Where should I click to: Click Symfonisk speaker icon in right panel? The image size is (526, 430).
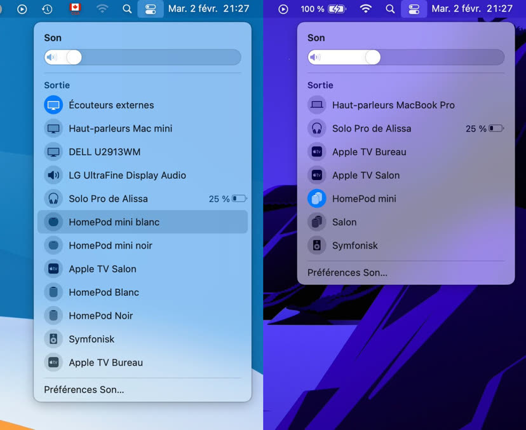click(316, 246)
